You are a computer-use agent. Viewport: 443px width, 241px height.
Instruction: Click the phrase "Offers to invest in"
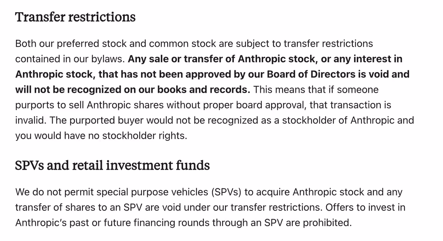pos(365,208)
